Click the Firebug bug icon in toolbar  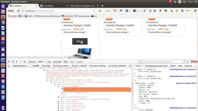click(187, 11)
